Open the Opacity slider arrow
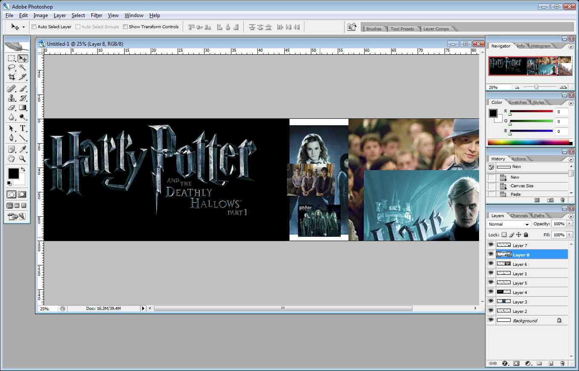Viewport: 579px width, 371px height. click(x=569, y=224)
